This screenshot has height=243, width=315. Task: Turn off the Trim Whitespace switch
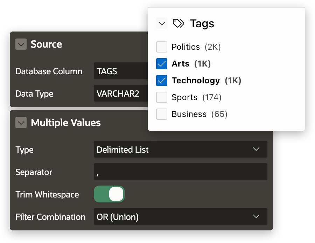tap(109, 194)
